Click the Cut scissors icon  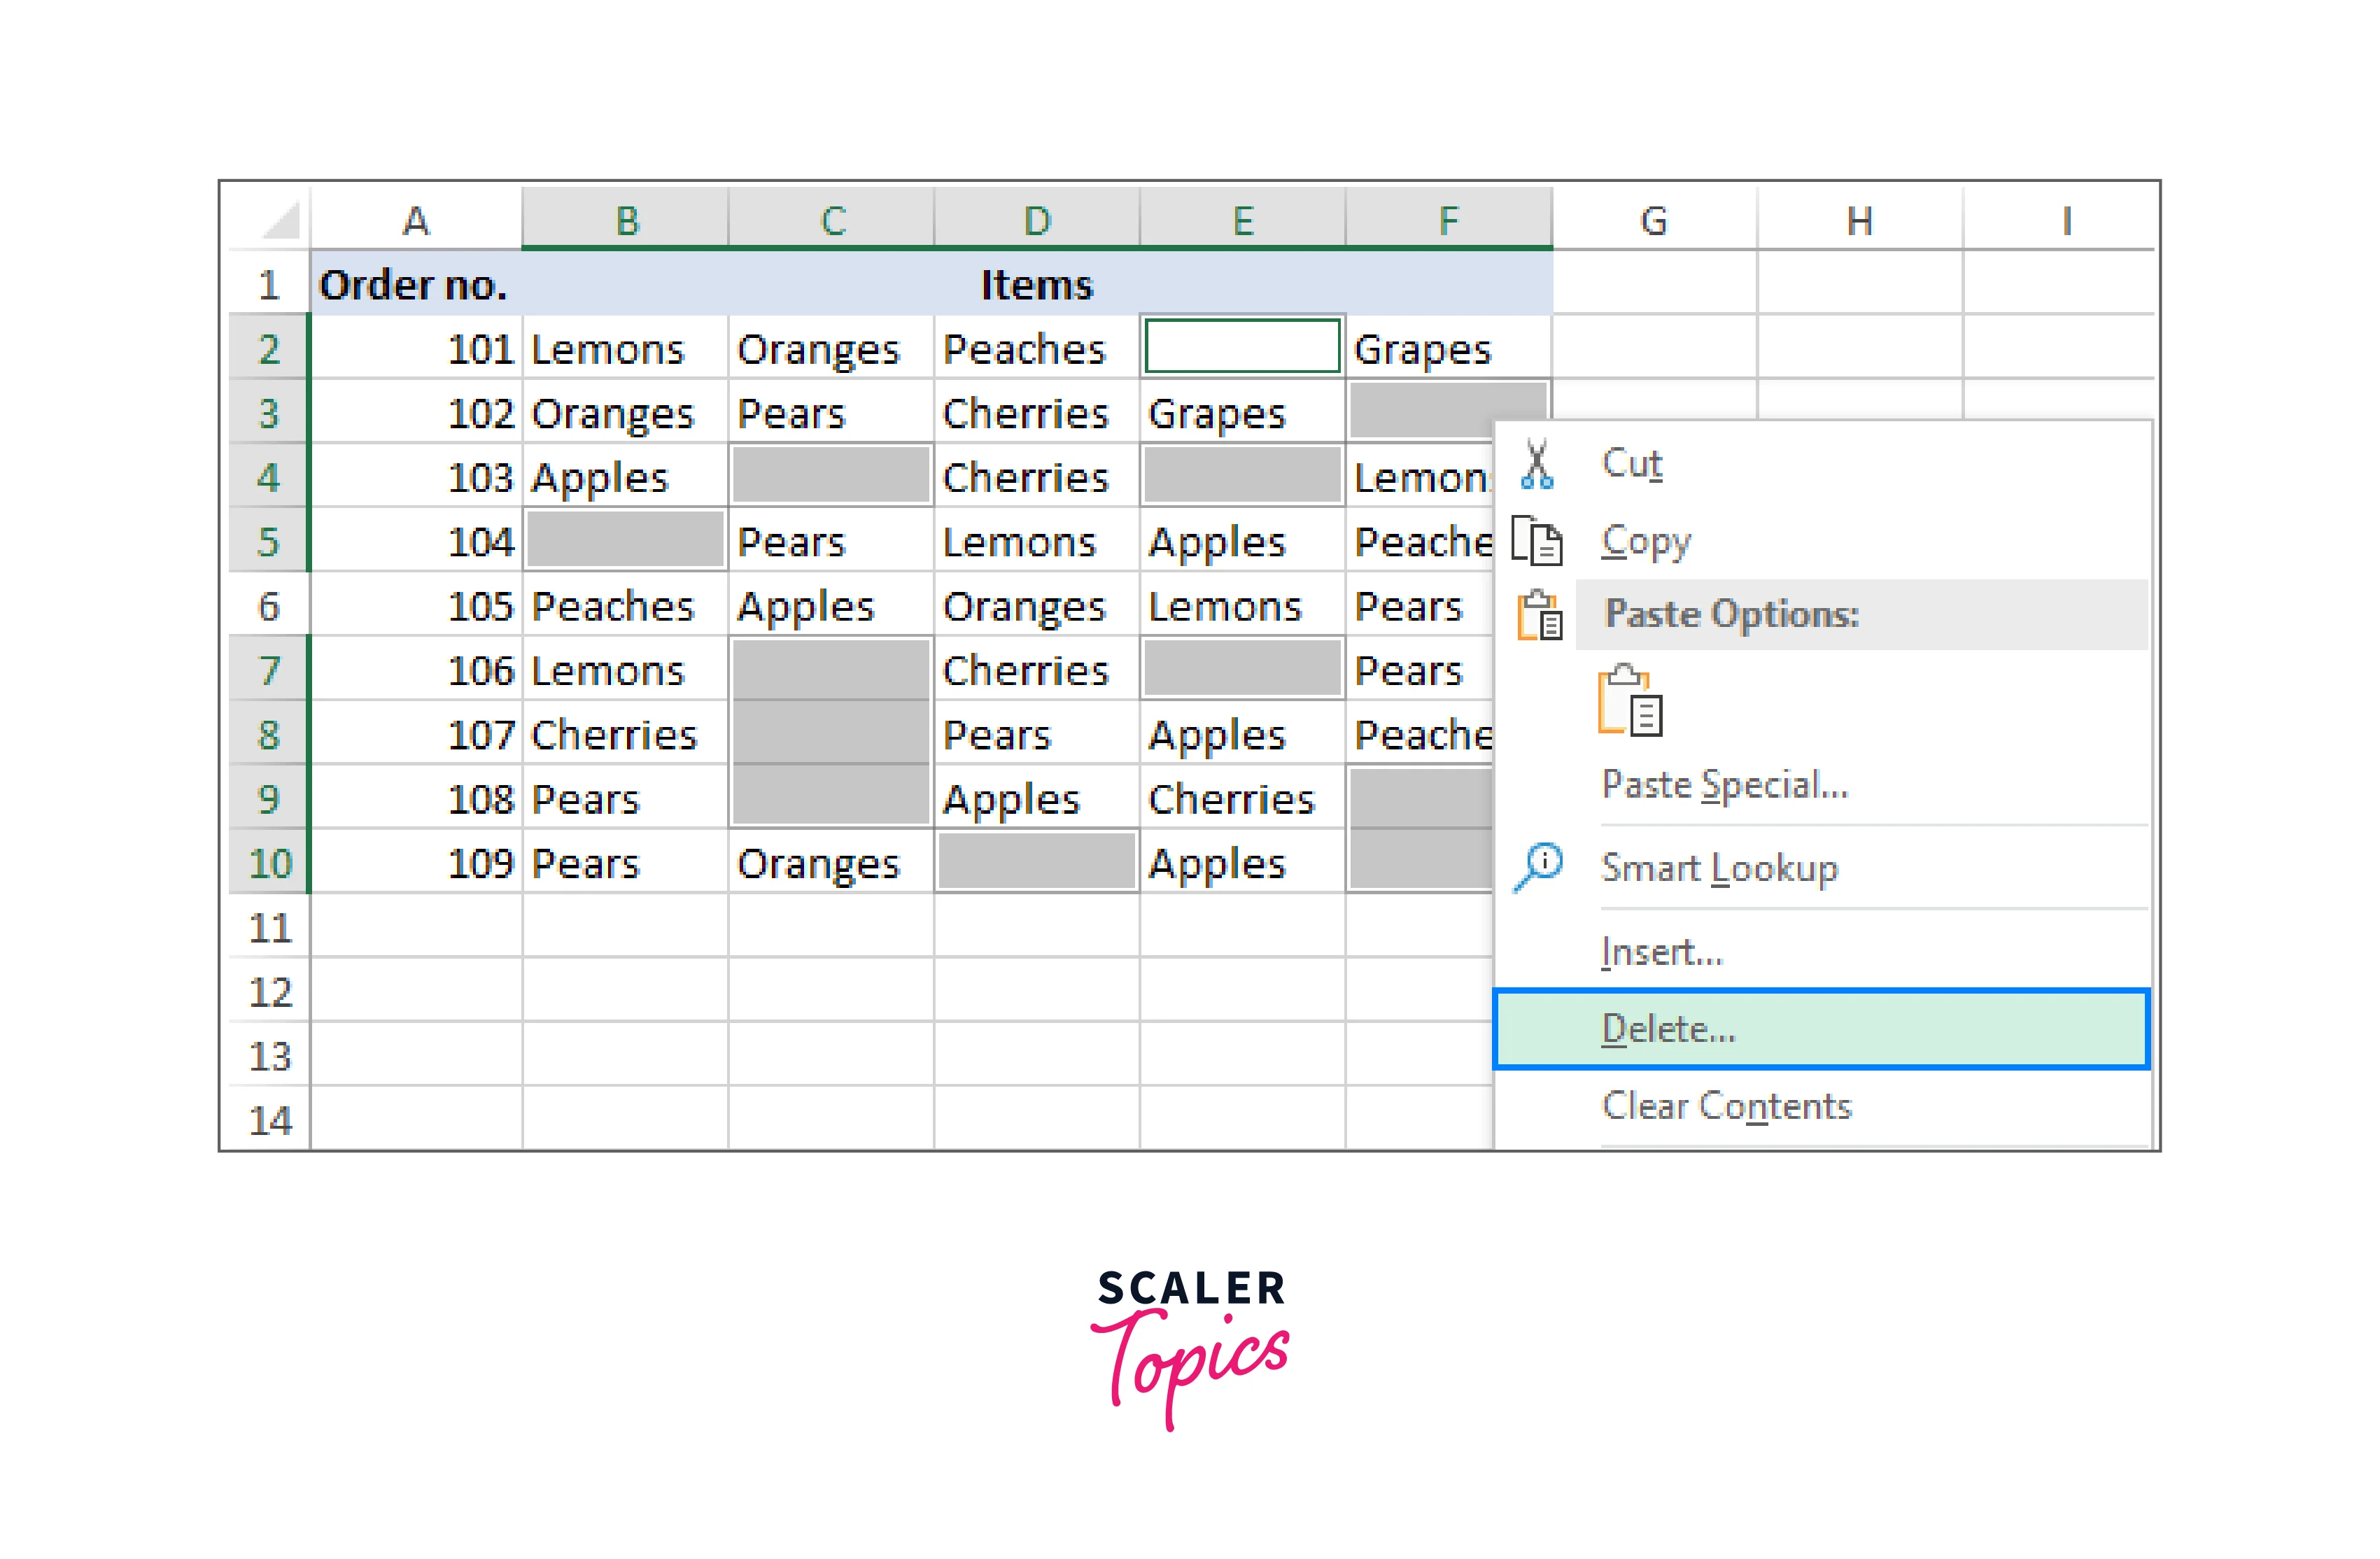1537,465
